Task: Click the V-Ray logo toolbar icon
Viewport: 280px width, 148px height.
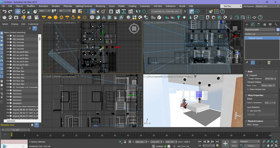Action: [x=159, y=17]
